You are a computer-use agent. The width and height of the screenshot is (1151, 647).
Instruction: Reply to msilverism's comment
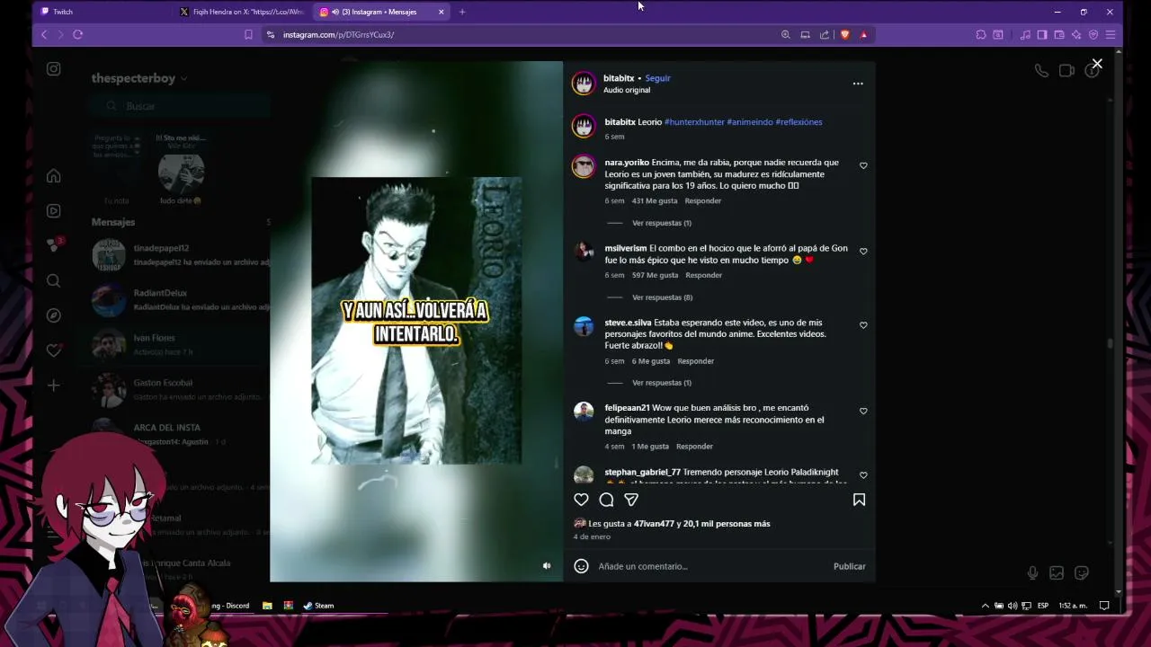[x=703, y=275]
